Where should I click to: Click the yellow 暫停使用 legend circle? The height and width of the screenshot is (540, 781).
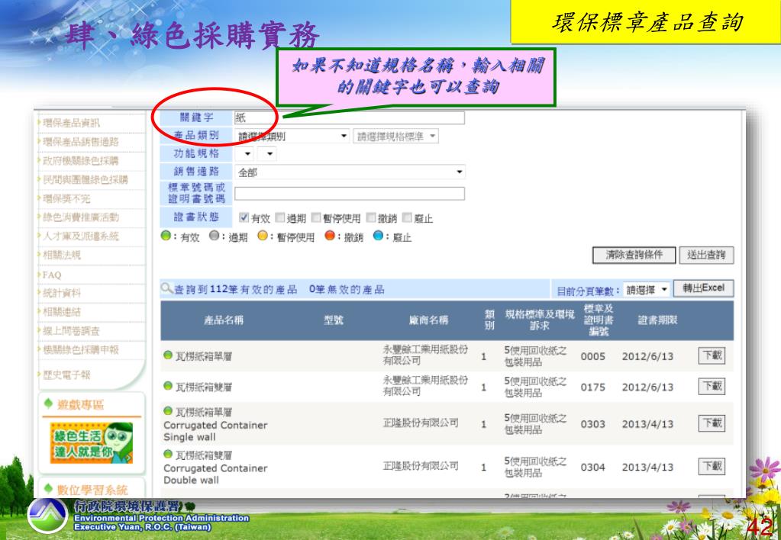[263, 236]
